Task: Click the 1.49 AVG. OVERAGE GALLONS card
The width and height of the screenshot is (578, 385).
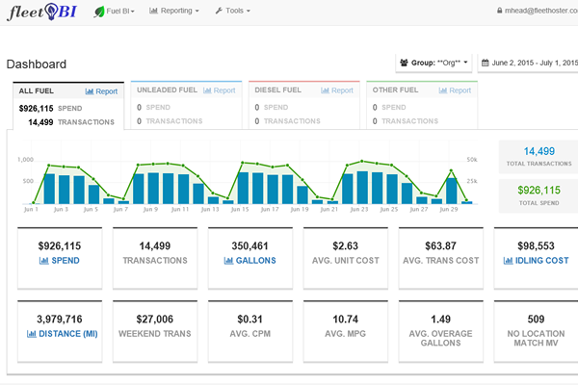Action: tap(441, 331)
